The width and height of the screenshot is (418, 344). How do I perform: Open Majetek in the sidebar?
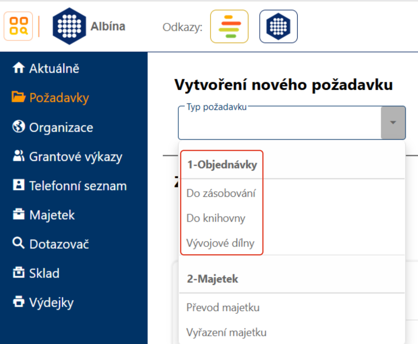(52, 215)
